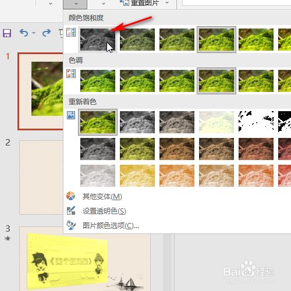Click the Redo arrow icon

47,33
